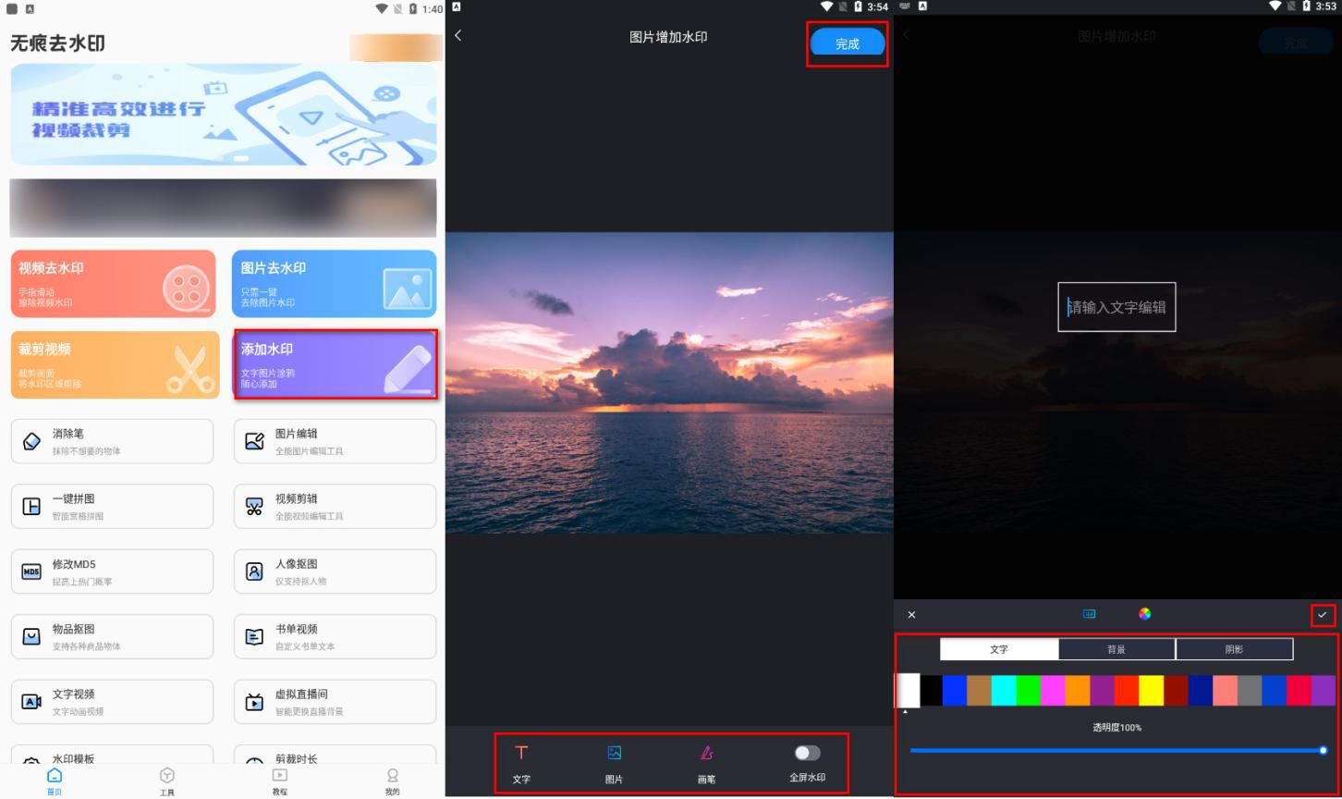Pick the yellow color swatch
This screenshot has width=1342, height=799.
coord(1151,691)
